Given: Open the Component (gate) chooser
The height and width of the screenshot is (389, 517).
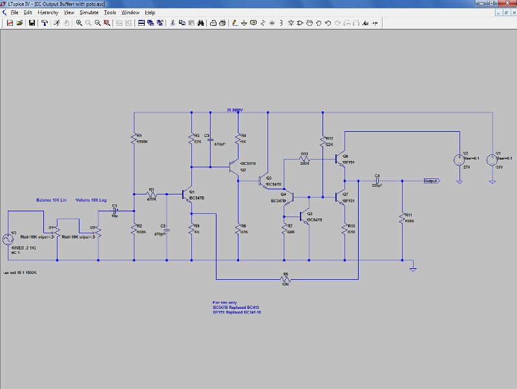Looking at the screenshot, I should (x=300, y=23).
